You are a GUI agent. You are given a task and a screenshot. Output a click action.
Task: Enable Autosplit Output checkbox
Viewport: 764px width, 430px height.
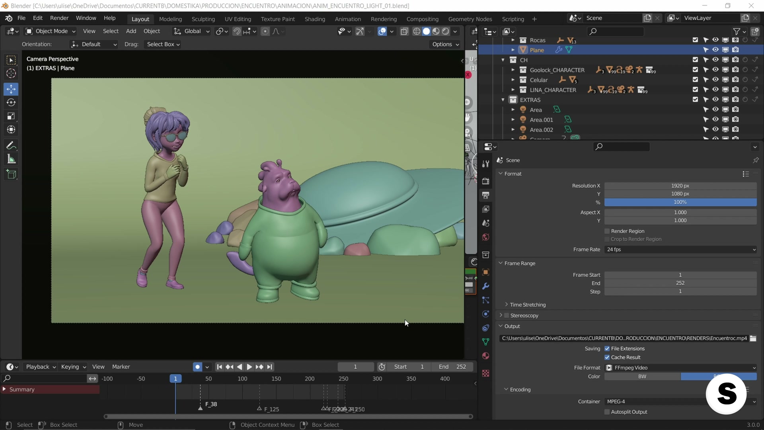coord(607,412)
